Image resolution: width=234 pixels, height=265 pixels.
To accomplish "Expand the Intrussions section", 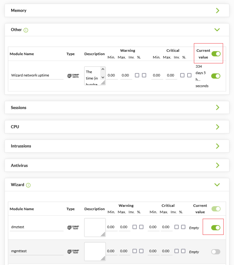I will coord(217,146).
